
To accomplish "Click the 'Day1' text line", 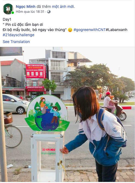I will [x=7, y=19].
